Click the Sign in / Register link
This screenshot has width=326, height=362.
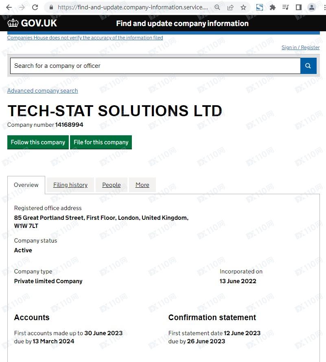pos(300,48)
